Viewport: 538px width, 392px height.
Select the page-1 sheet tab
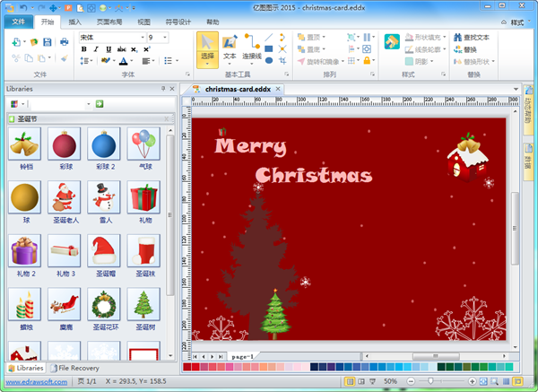243,357
